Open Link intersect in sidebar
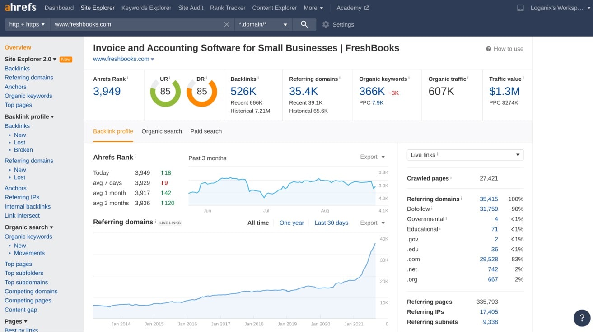 point(22,216)
